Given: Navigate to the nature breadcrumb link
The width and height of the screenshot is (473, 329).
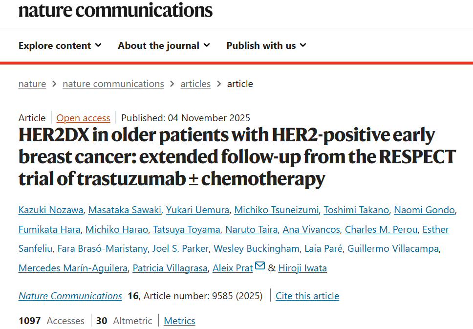Looking at the screenshot, I should click(x=32, y=84).
